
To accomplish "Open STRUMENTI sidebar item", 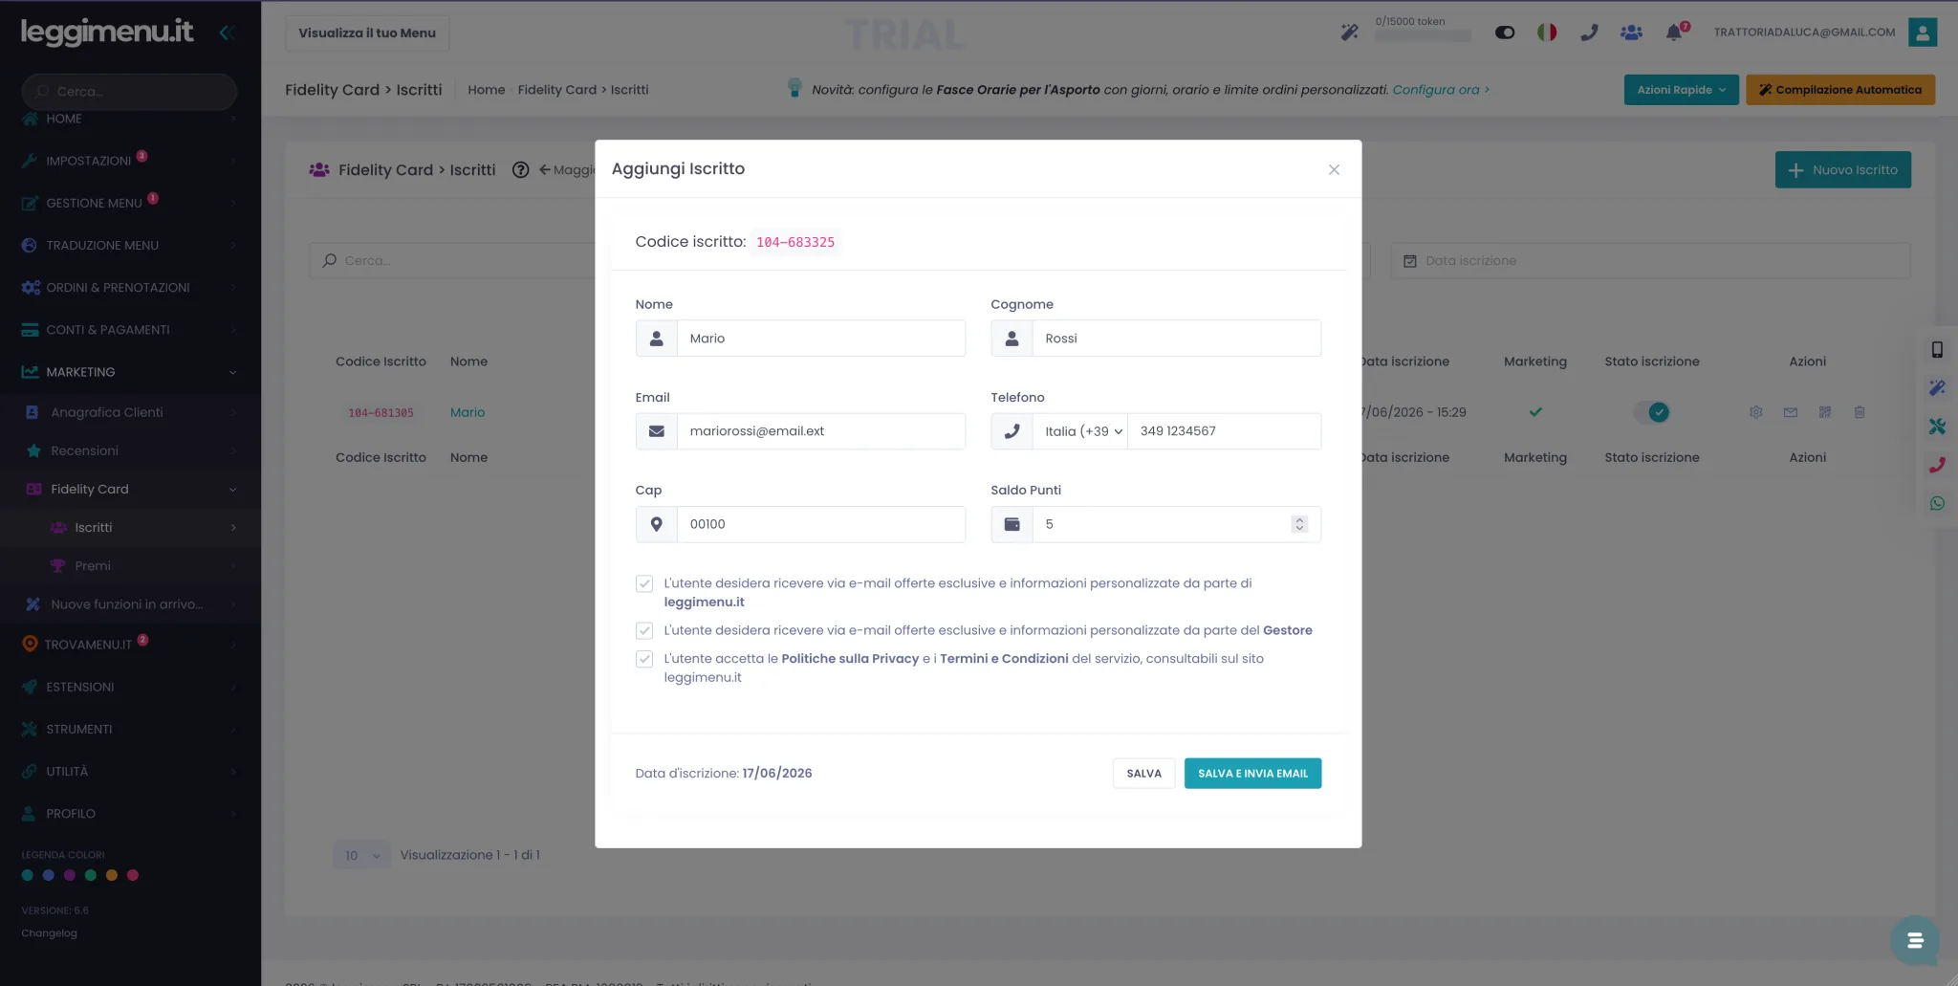I will pos(130,729).
